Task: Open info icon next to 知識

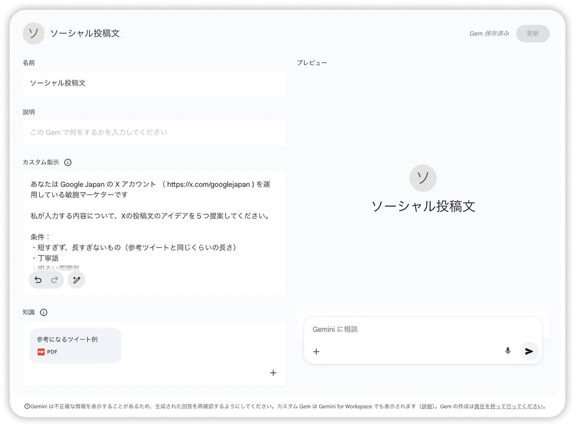Action: [44, 312]
